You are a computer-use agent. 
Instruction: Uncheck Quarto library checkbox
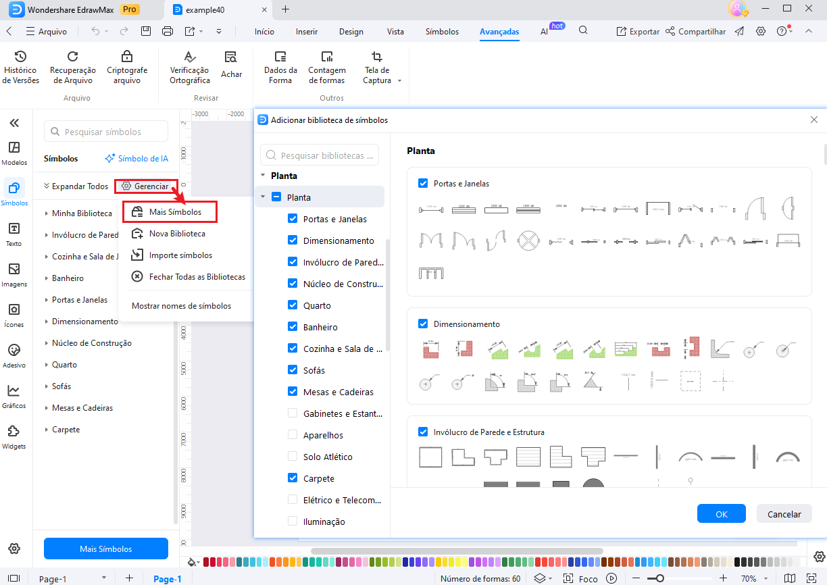point(293,305)
